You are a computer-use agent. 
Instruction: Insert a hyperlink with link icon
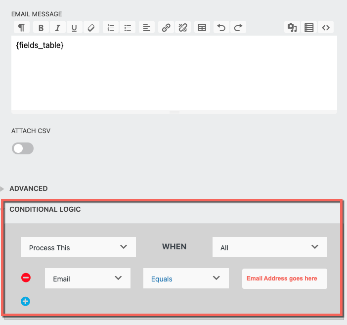click(166, 28)
